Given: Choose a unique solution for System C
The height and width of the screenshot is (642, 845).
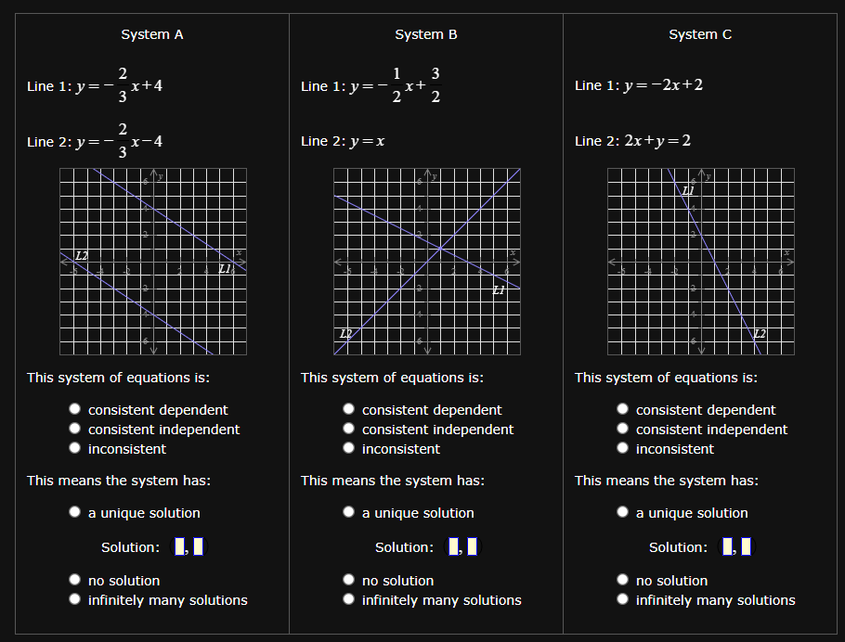Looking at the screenshot, I should (x=622, y=511).
